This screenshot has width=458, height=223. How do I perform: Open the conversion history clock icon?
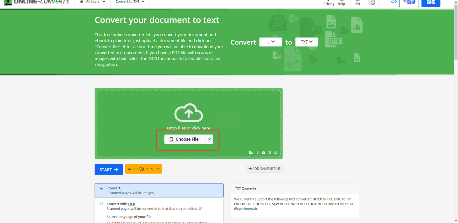click(372, 3)
